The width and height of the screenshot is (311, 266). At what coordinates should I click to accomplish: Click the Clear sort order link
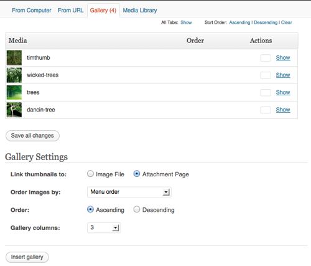[x=286, y=22]
